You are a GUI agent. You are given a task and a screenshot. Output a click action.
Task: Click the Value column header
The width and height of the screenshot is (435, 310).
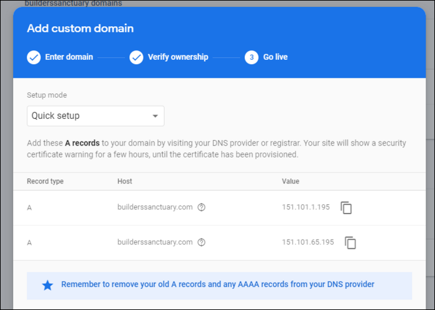(290, 182)
